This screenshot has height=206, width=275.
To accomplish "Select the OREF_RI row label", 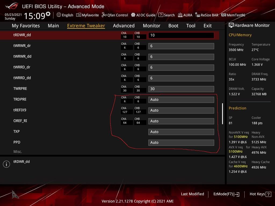I will [20, 121].
